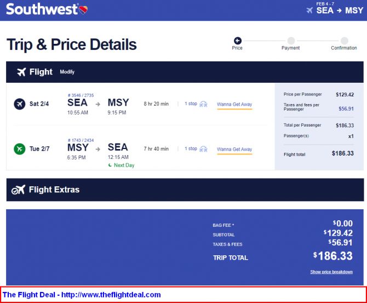The image size is (367, 303).
Task: Click the Flight Extras checkmark plane icon
Action: [x=18, y=190]
